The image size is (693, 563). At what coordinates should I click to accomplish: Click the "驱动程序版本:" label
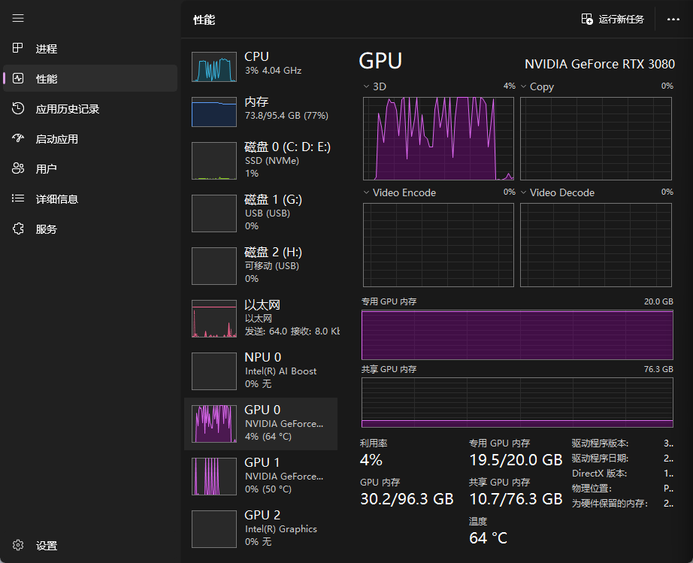click(600, 443)
